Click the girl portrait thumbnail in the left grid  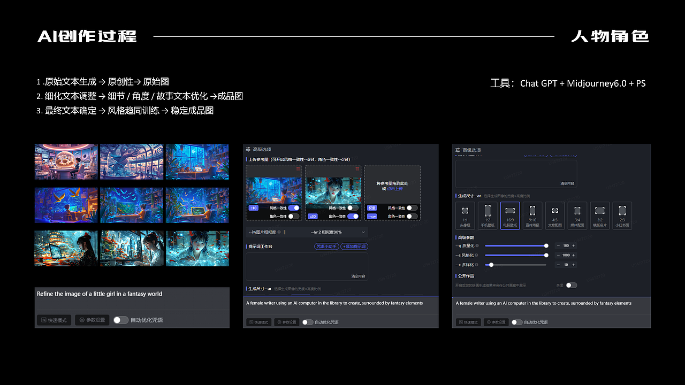click(x=197, y=248)
